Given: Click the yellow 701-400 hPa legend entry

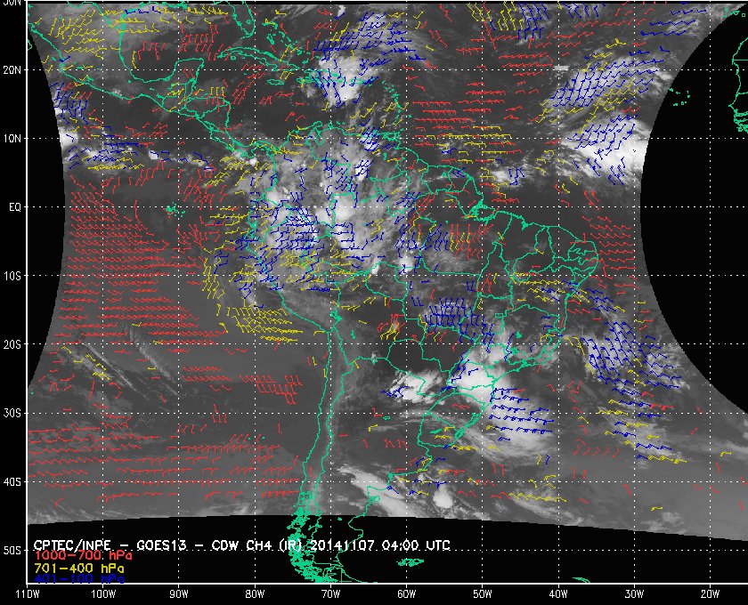Looking at the screenshot, I should click(x=78, y=569).
